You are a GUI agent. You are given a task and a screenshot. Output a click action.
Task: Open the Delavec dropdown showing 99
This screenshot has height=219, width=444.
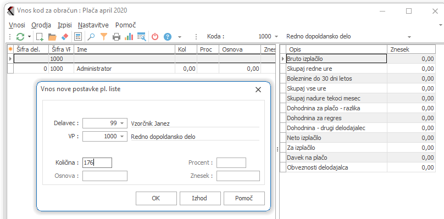pyautogui.click(x=122, y=123)
